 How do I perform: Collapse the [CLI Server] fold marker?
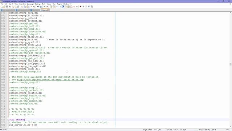[x=8, y=120]
